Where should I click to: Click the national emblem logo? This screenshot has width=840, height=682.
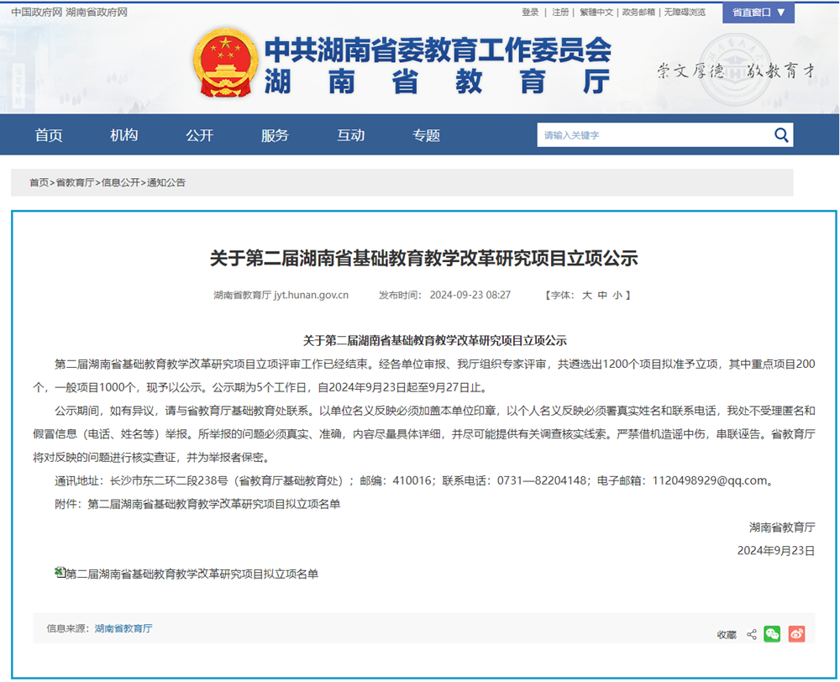[x=225, y=66]
